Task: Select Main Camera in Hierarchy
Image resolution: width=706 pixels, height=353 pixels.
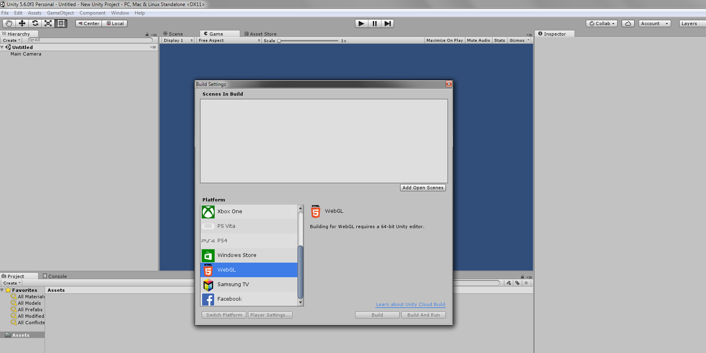Action: pyautogui.click(x=26, y=54)
